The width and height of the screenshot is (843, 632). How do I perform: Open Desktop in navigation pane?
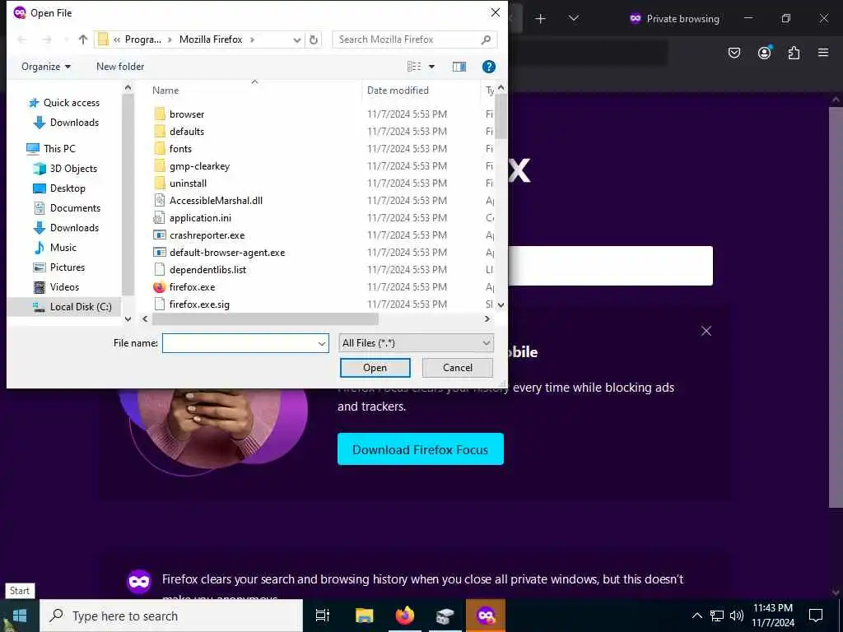(x=68, y=188)
